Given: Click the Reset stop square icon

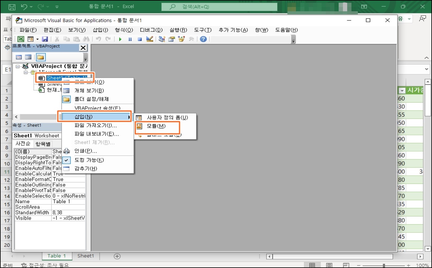Looking at the screenshot, I should pos(140,39).
